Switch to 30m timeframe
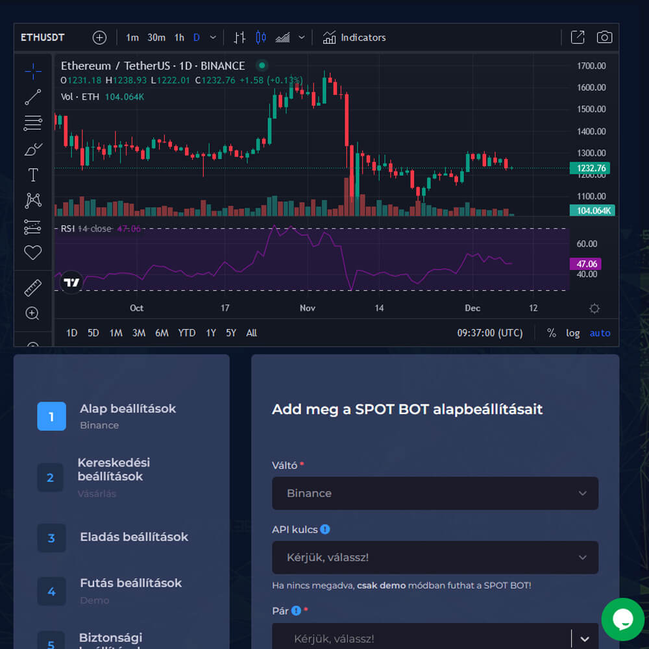The height and width of the screenshot is (649, 649). tap(156, 38)
